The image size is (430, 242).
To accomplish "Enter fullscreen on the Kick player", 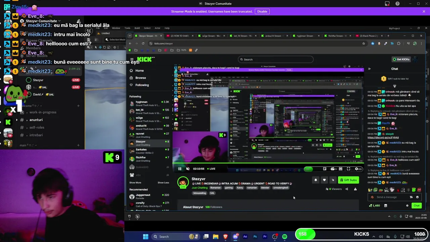I will 348,169.
